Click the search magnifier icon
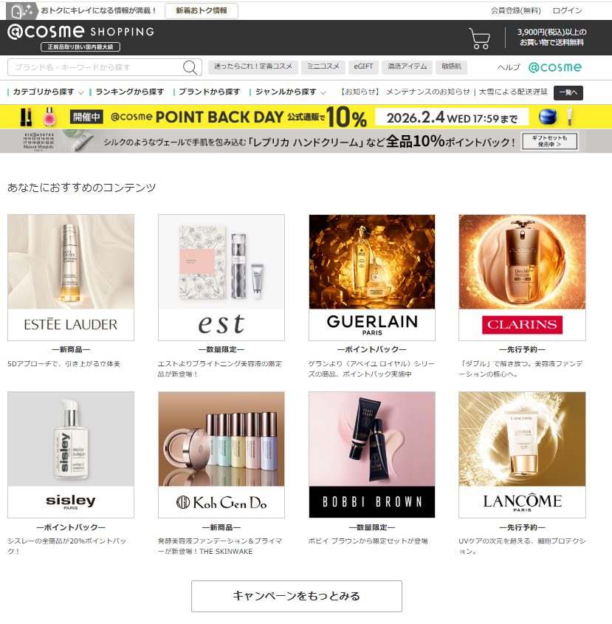 click(x=190, y=67)
